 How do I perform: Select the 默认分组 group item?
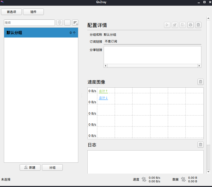(41, 33)
